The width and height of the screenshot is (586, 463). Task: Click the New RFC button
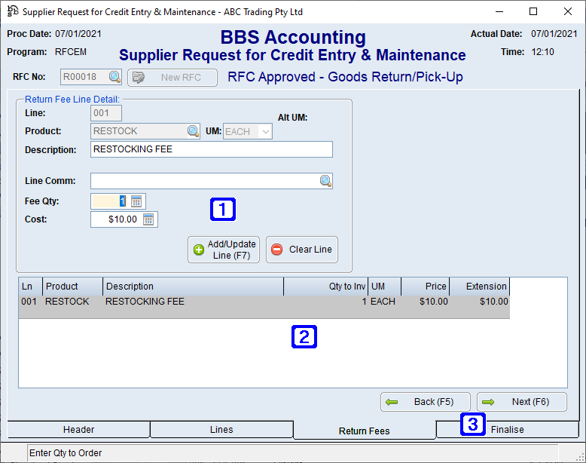pyautogui.click(x=172, y=78)
